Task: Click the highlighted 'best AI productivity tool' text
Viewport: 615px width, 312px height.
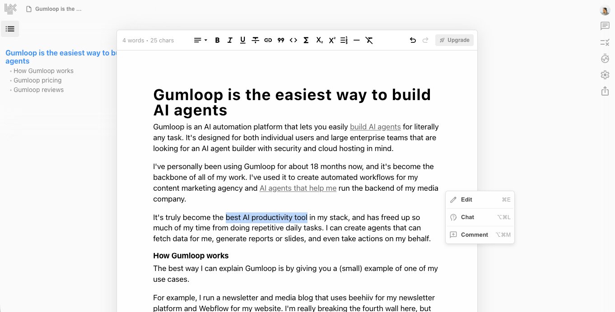Action: coord(266,217)
